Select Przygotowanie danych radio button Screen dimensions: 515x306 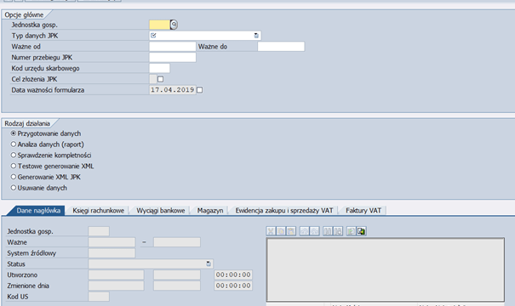click(x=14, y=133)
